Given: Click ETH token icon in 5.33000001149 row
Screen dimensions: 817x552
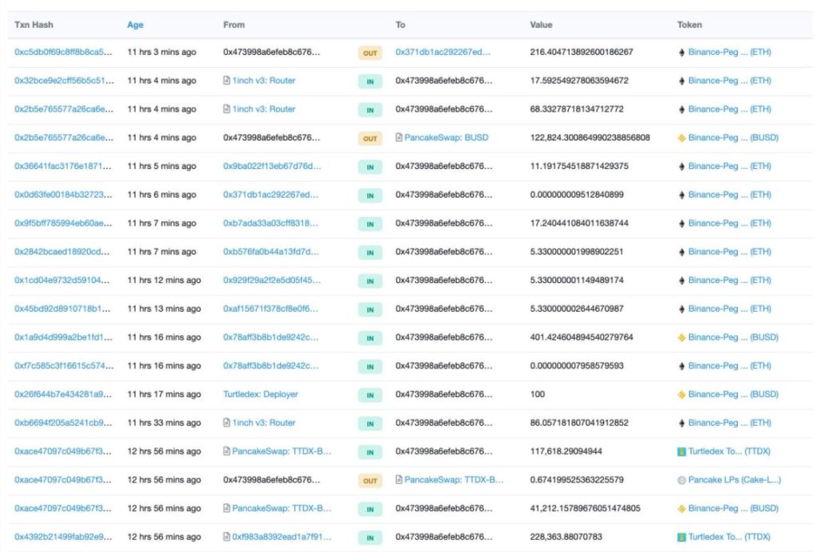Looking at the screenshot, I should click(681, 281).
